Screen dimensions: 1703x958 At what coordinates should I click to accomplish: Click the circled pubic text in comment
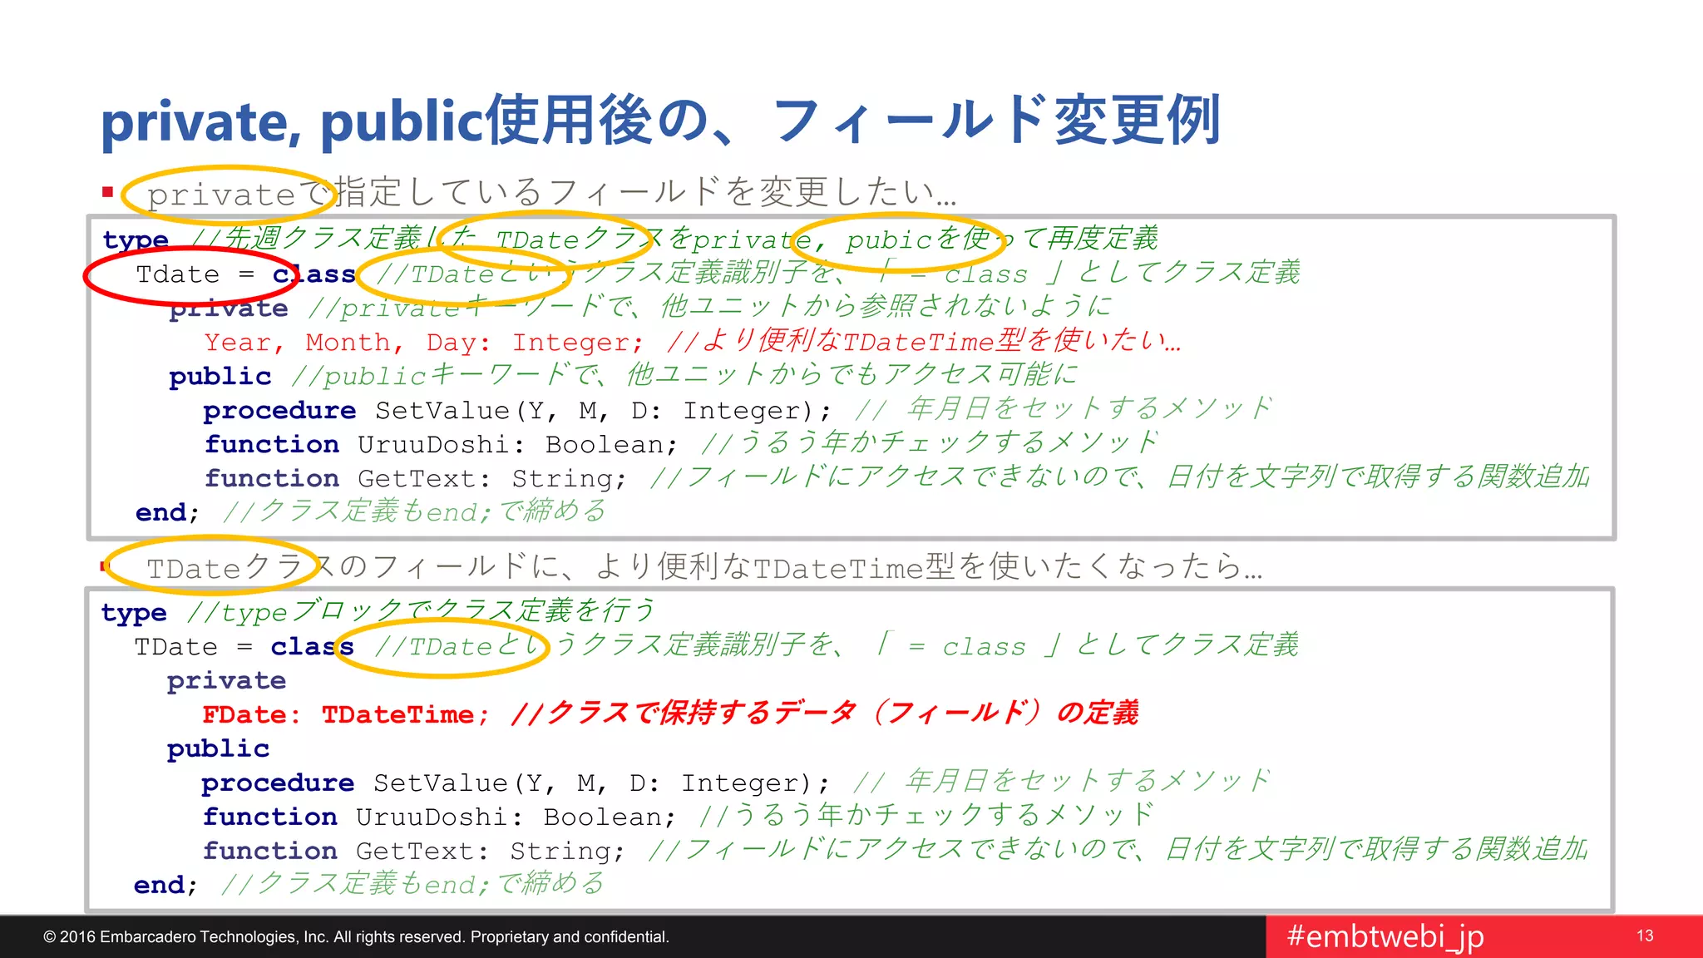click(888, 240)
